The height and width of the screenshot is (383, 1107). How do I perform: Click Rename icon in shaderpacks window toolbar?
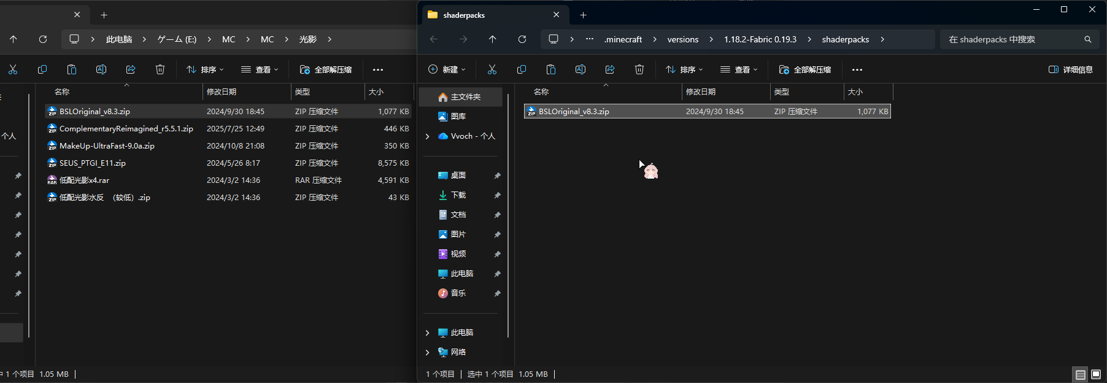point(580,69)
